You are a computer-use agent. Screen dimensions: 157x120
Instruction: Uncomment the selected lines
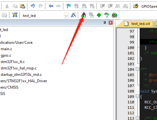pyautogui.click(x=125, y=6)
